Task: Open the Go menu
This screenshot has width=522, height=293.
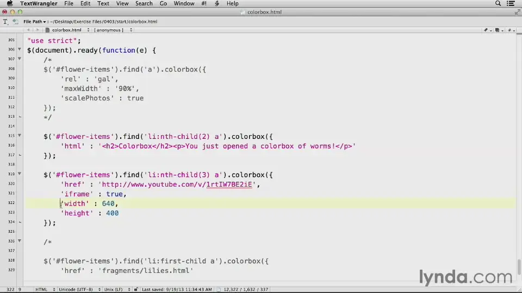Action: point(163,3)
